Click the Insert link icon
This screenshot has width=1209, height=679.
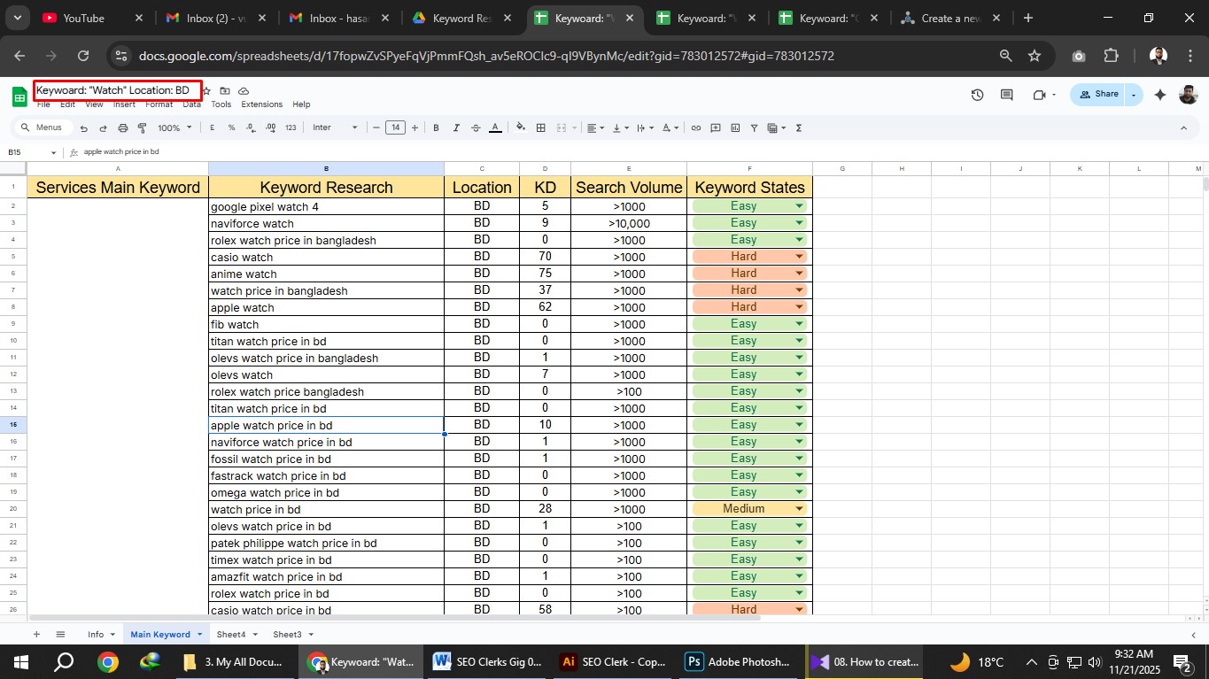(695, 127)
